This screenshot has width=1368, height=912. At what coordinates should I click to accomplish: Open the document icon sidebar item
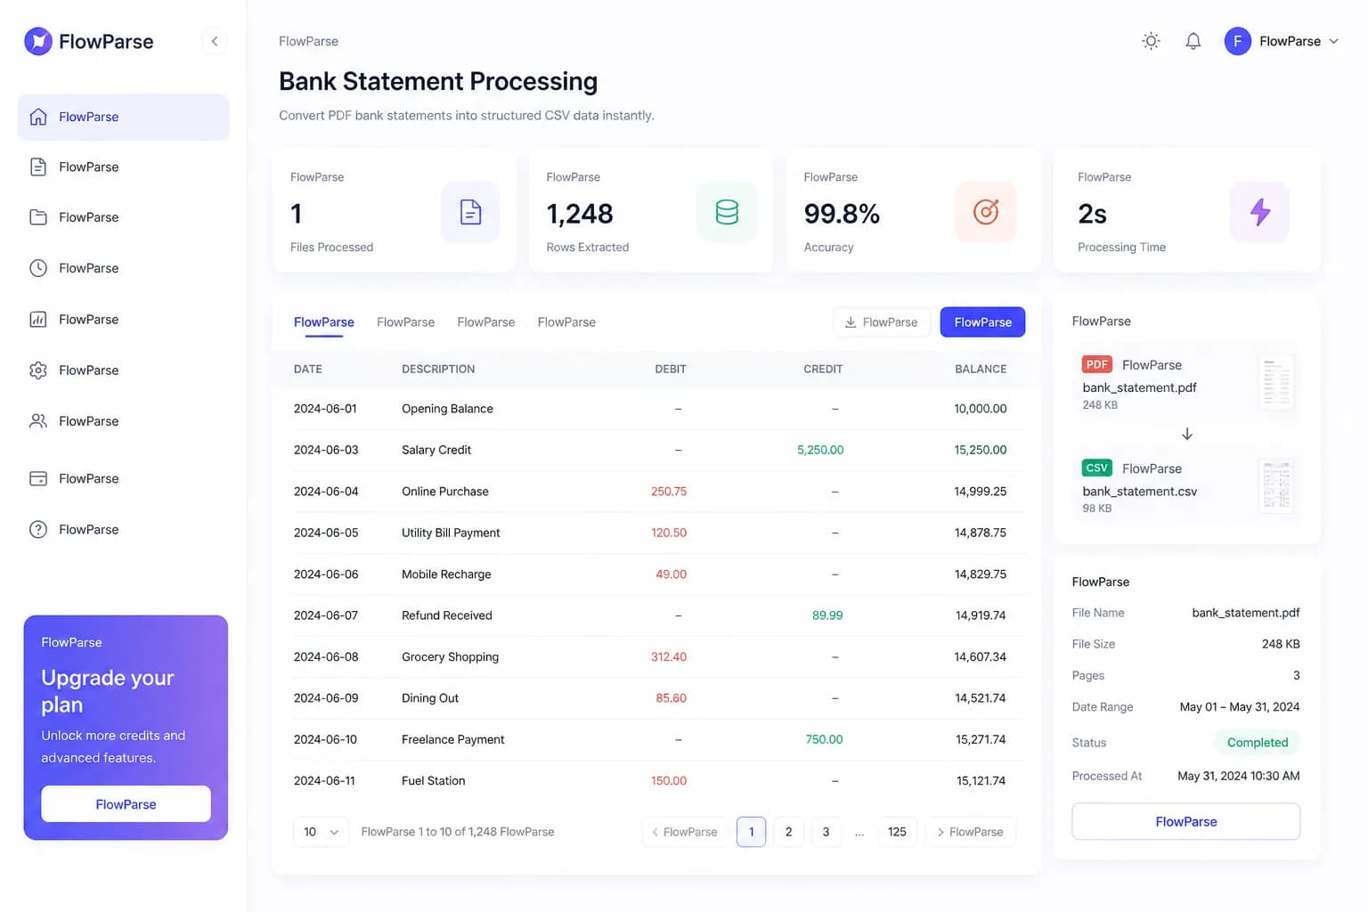click(x=38, y=167)
